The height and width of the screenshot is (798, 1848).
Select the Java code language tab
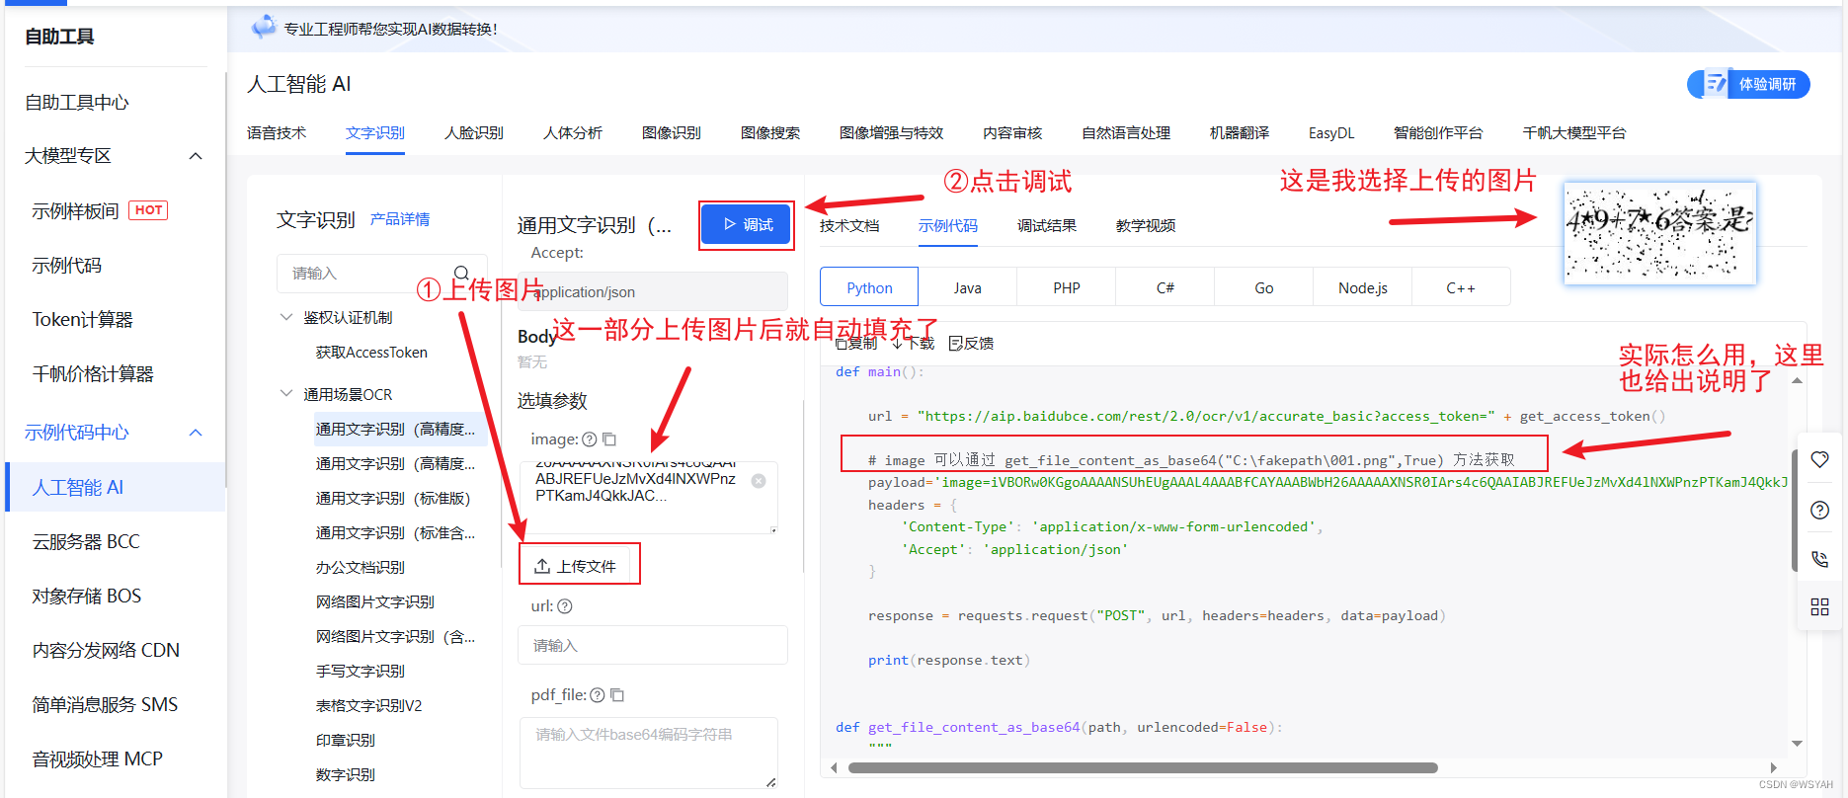(x=968, y=287)
